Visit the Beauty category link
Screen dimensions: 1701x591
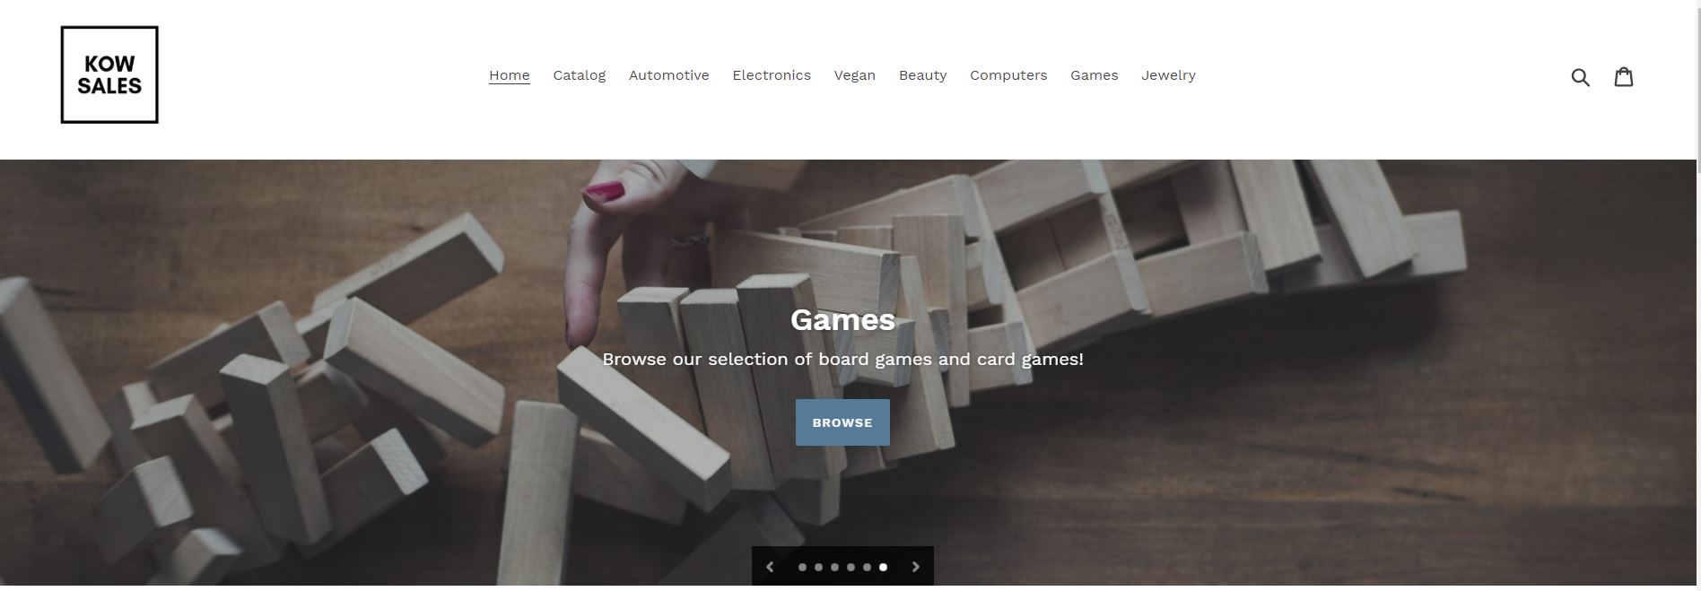(x=922, y=75)
